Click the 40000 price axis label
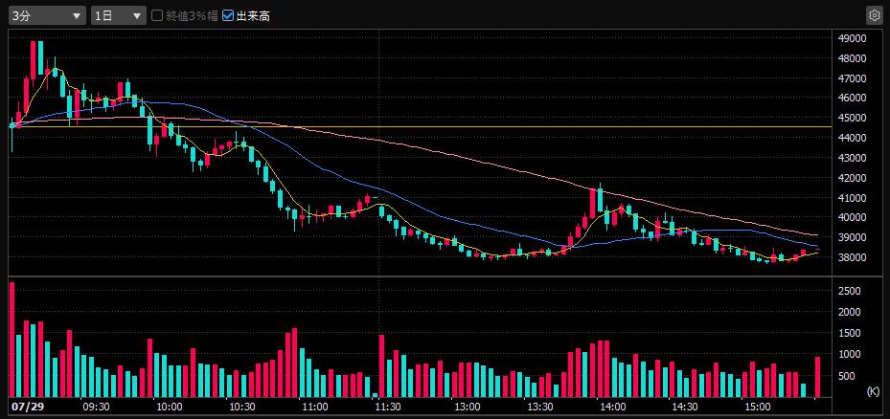Viewport: 890px width, 419px height. [852, 217]
